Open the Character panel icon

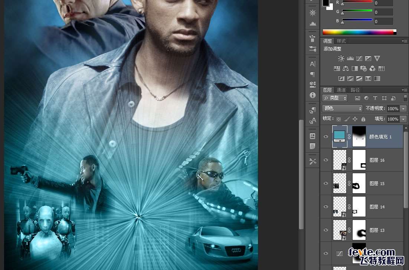(313, 64)
